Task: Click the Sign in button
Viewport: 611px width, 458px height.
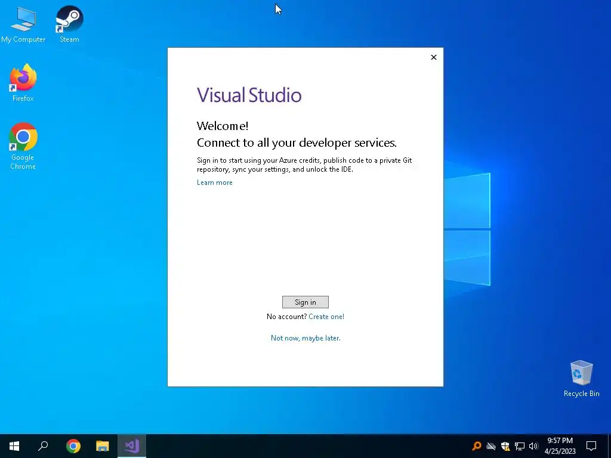Action: point(305,302)
